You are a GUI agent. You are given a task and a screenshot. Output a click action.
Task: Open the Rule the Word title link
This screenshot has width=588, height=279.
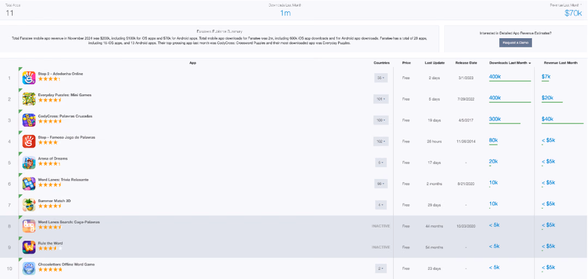(50, 244)
